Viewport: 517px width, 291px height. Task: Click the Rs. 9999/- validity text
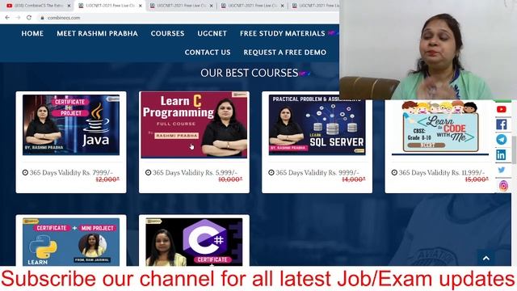[317, 172]
